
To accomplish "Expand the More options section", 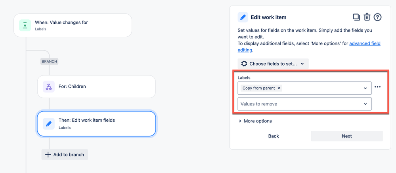I will 255,121.
